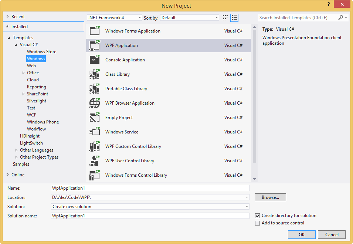
Task: Click the WPF Custom Control Library icon
Action: (x=95, y=146)
